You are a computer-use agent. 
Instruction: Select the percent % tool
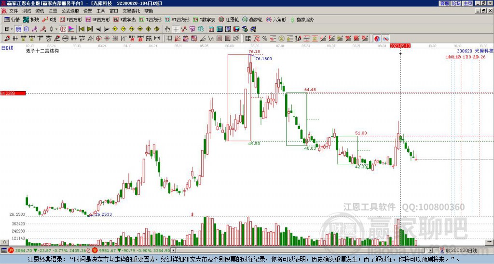[265, 39]
